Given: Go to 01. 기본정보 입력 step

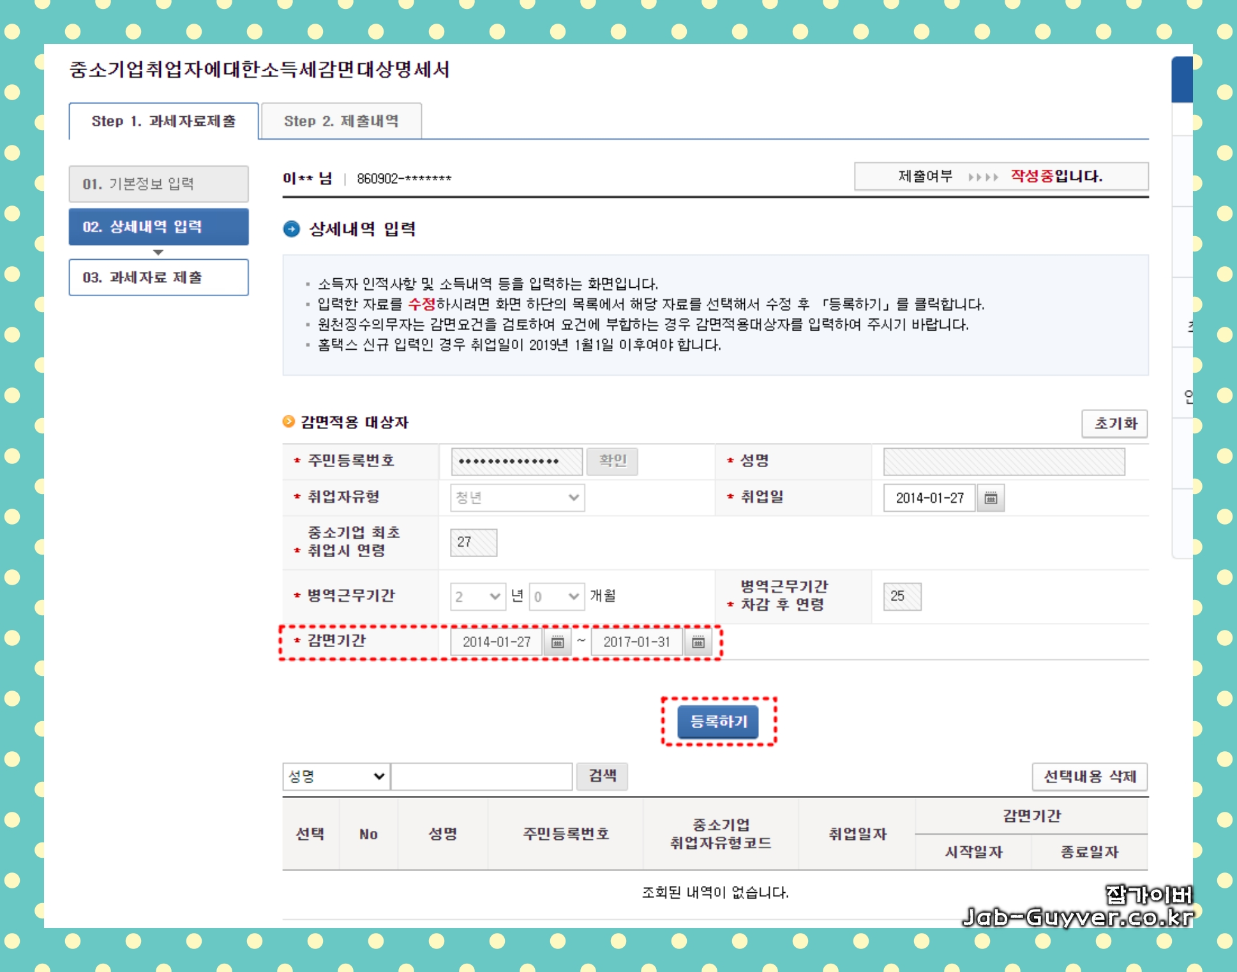Looking at the screenshot, I should click(158, 184).
